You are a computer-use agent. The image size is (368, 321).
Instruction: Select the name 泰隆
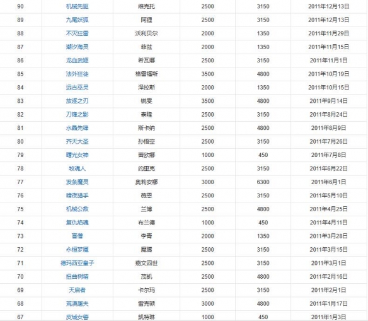pyautogui.click(x=146, y=114)
